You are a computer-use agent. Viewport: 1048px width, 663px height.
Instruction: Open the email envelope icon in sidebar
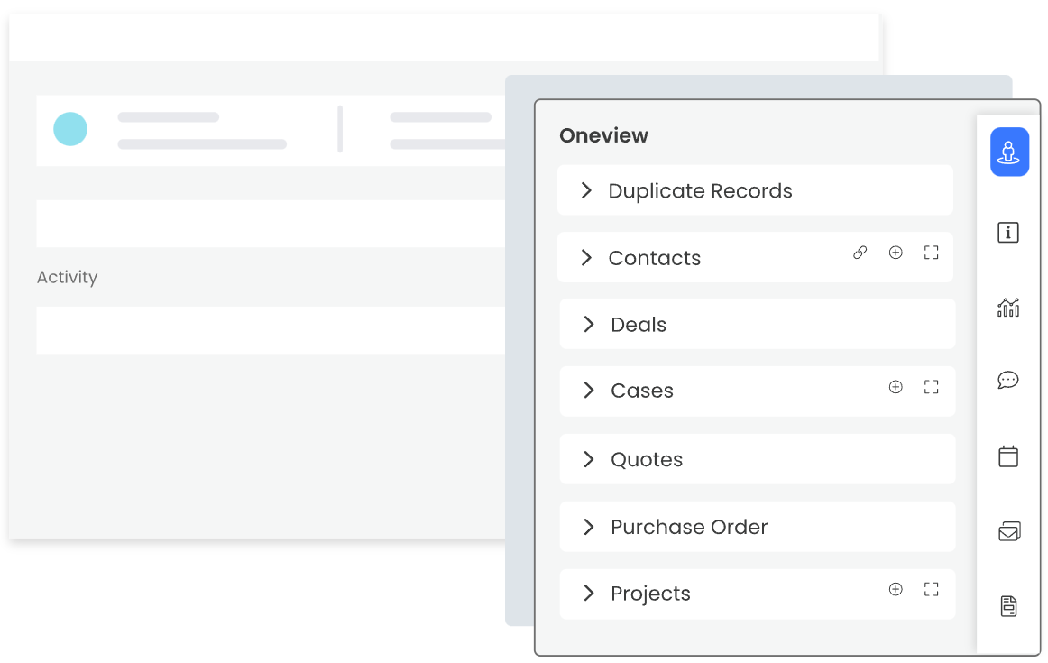click(1009, 531)
